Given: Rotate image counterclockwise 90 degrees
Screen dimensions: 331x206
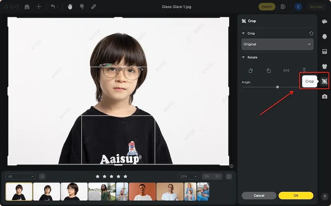Looking at the screenshot, I should click(251, 71).
